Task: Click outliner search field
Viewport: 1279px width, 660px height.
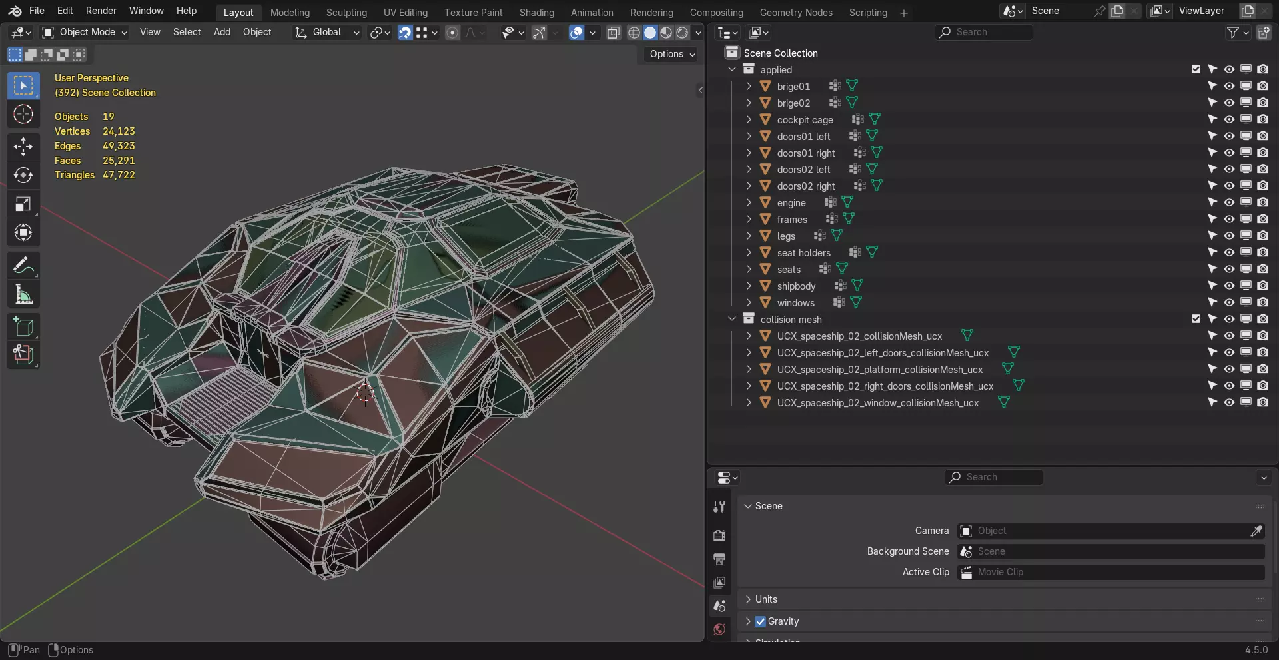Action: (x=983, y=32)
